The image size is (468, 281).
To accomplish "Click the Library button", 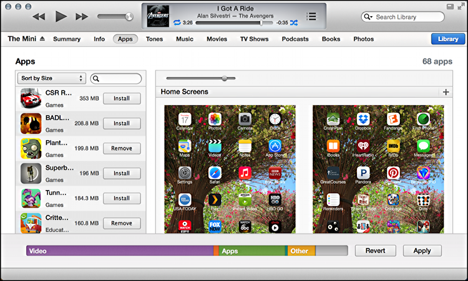I will click(x=448, y=39).
